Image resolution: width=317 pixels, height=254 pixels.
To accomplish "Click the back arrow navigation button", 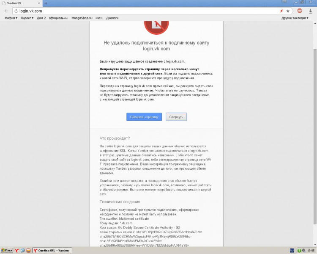I will point(6,11).
